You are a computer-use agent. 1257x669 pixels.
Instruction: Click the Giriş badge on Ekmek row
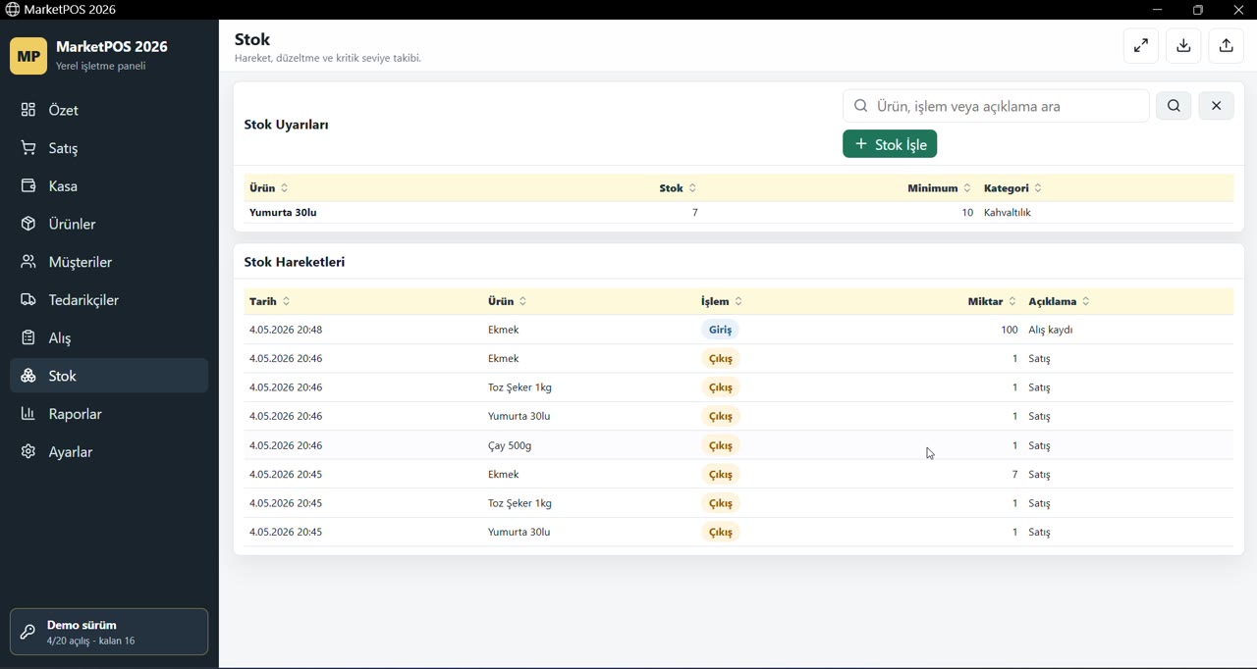click(721, 331)
